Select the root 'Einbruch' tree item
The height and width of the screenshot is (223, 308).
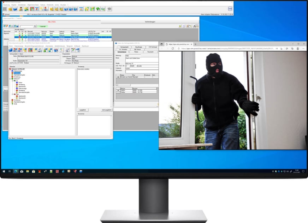point(18,69)
